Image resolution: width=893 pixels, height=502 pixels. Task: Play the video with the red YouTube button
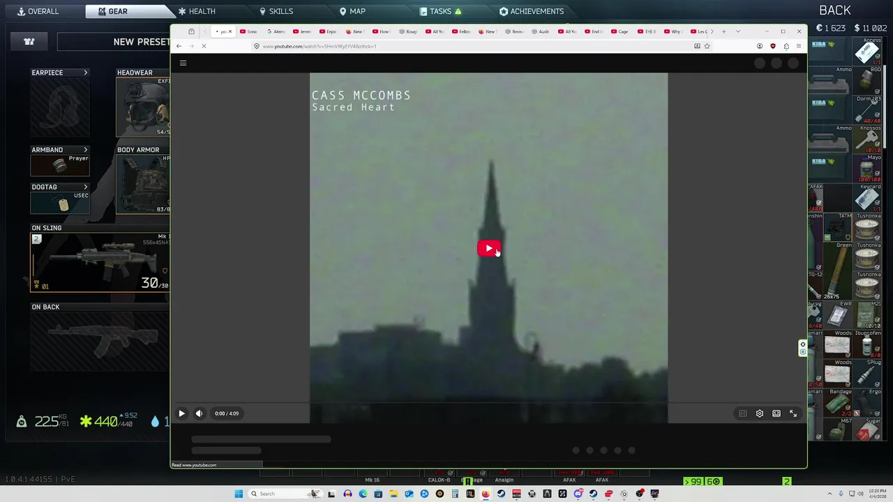pyautogui.click(x=488, y=248)
